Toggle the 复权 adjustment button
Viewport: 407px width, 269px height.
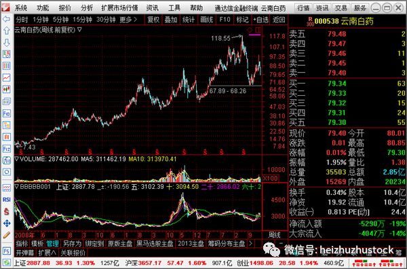tap(153, 20)
